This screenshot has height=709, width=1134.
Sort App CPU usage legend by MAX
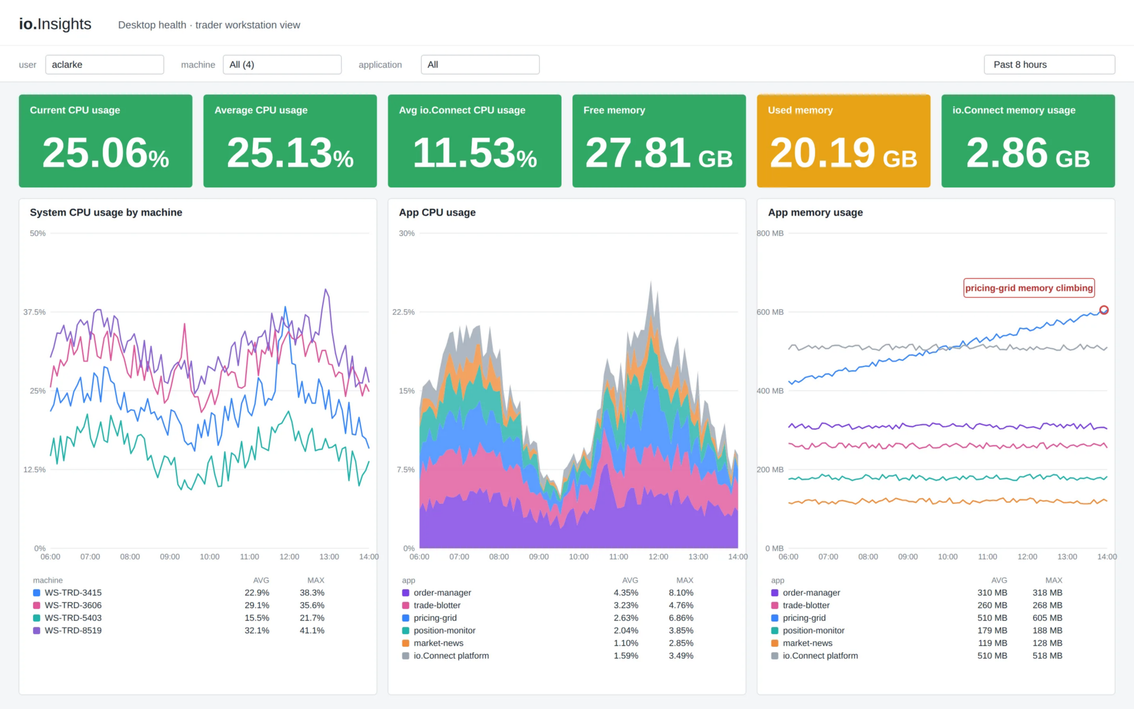[x=685, y=580]
